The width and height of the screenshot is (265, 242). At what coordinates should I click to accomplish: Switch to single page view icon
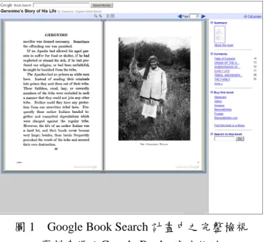tap(107, 16)
